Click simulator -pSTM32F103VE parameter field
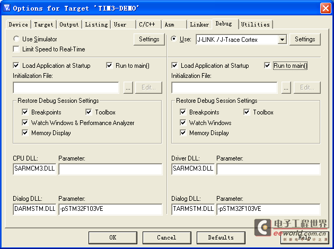Image resolution: width=334 pixels, height=249 pixels. [x=110, y=209]
